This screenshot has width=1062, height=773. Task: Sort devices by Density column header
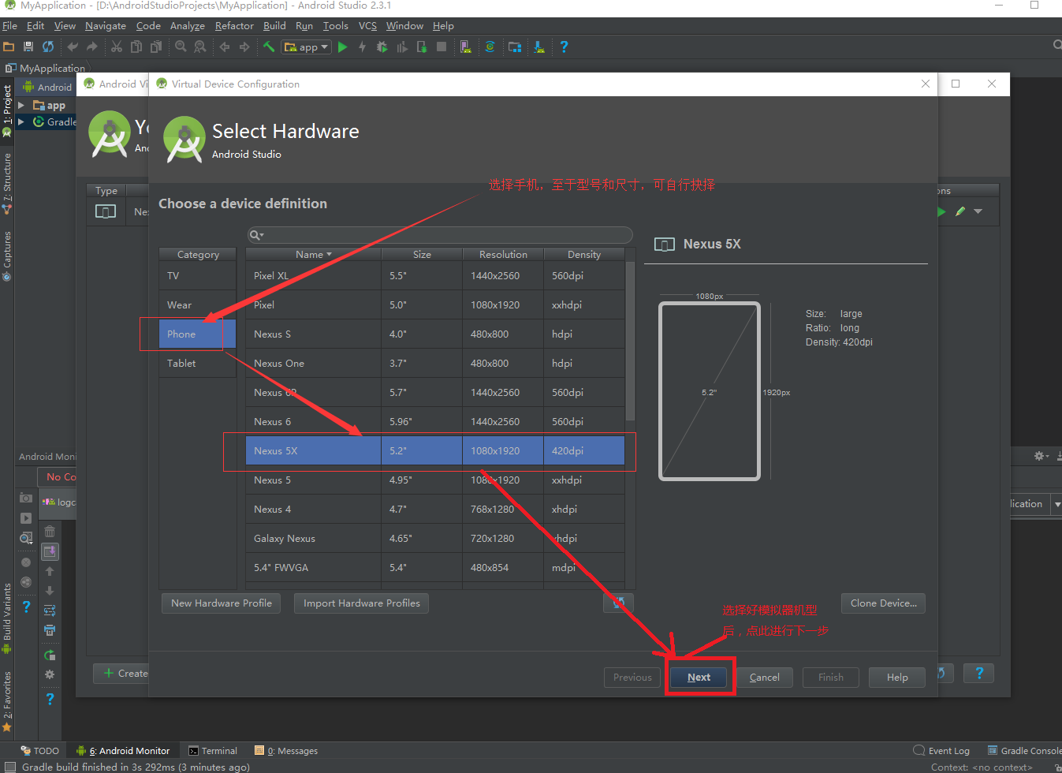[x=584, y=254]
